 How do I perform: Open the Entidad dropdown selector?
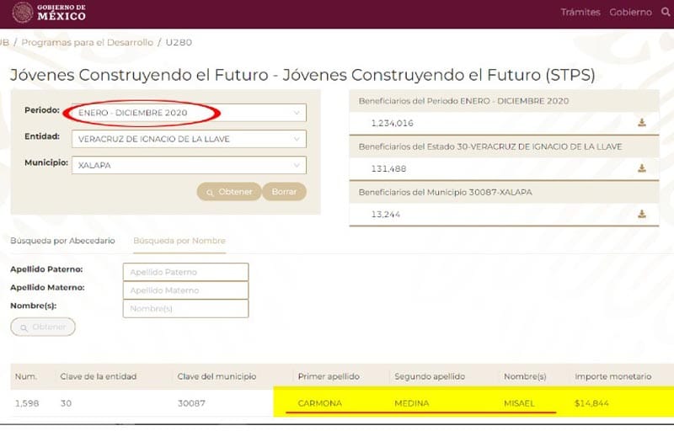[x=188, y=139]
